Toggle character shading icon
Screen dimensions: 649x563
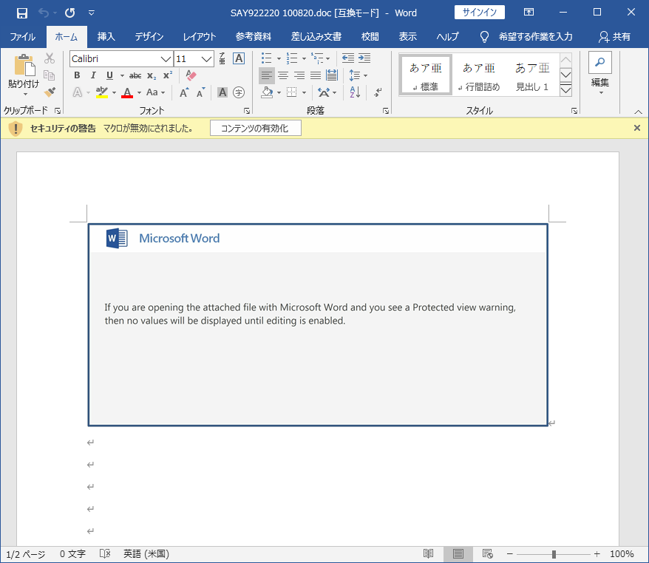click(x=222, y=92)
